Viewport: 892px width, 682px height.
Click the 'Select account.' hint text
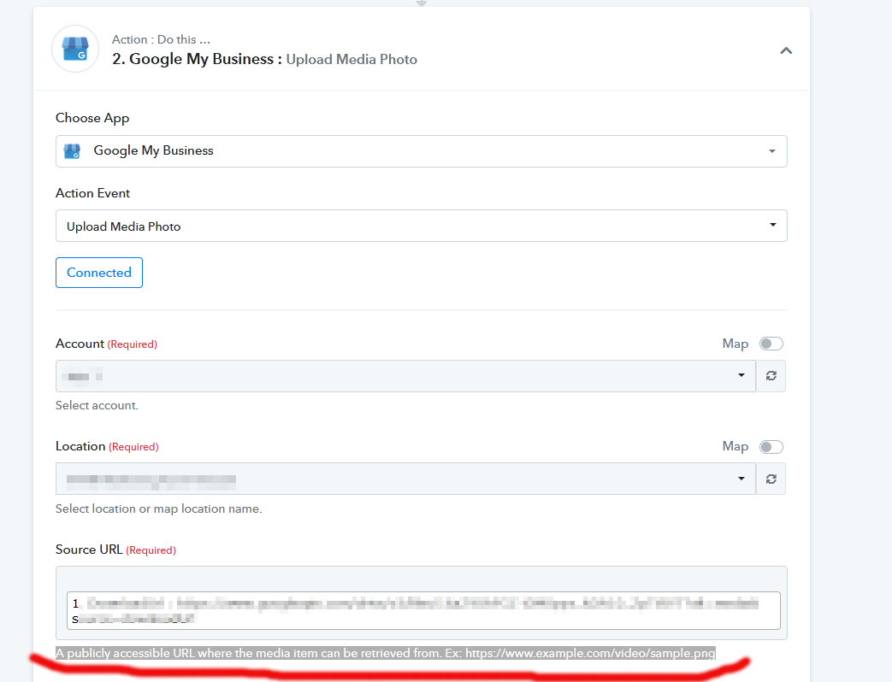[x=97, y=406]
